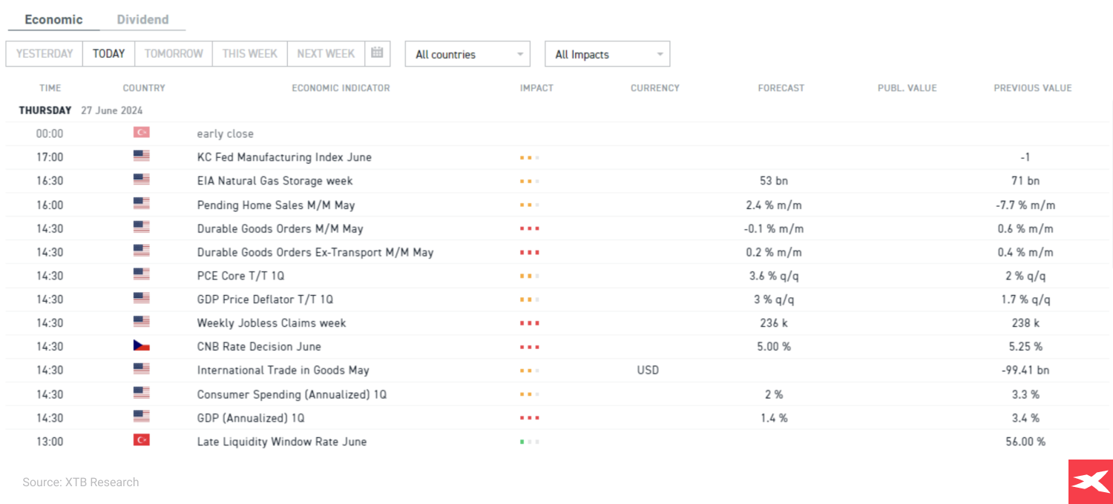Screen dimensions: 1113x504
Task: Show TOMORROW's events
Action: point(174,53)
